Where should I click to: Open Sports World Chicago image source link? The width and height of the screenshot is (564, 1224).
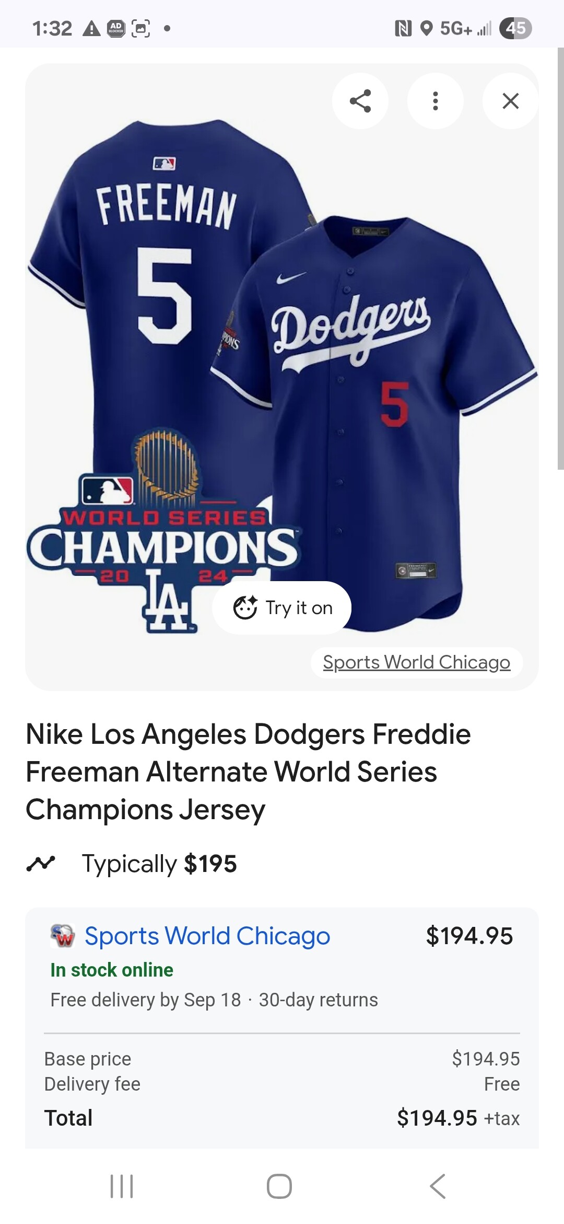416,662
